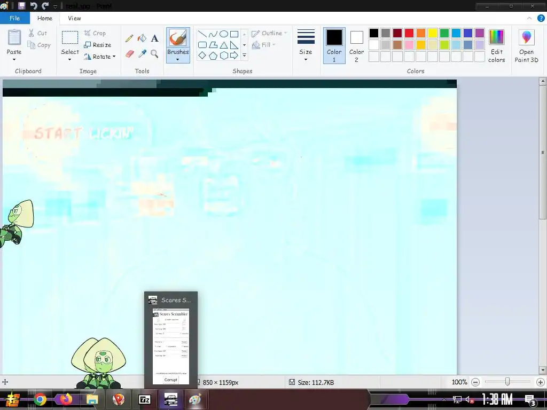The image size is (547, 410).
Task: Click the Undo icon in title bar
Action: point(34,5)
